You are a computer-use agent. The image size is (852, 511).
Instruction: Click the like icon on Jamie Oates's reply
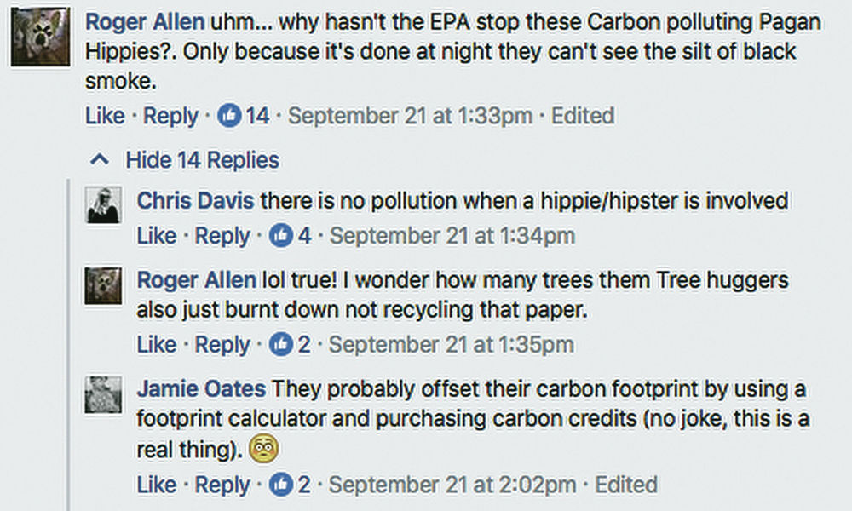tap(281, 485)
